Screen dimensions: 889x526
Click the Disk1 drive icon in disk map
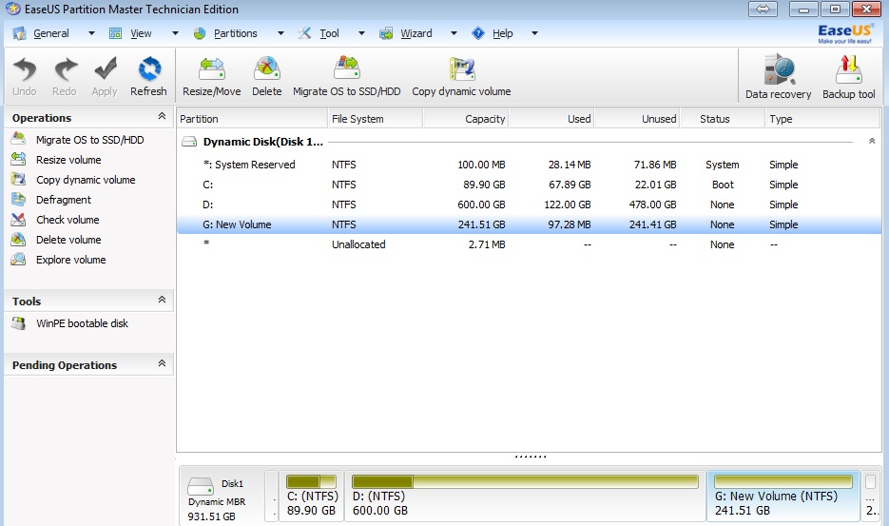pyautogui.click(x=200, y=486)
